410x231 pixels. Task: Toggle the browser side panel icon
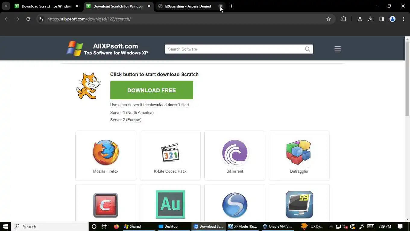coord(382,19)
